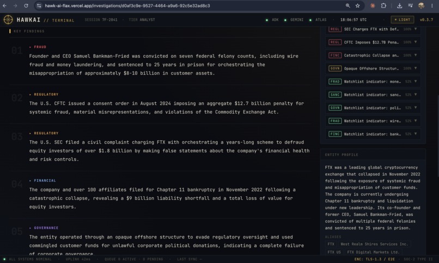Expand the SEC Charges FTX finding arrow
Viewport: 439px width, 263px height.
pyautogui.click(x=416, y=29)
